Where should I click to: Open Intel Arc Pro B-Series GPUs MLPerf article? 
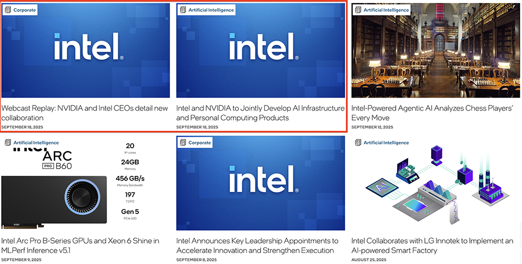pyautogui.click(x=80, y=245)
